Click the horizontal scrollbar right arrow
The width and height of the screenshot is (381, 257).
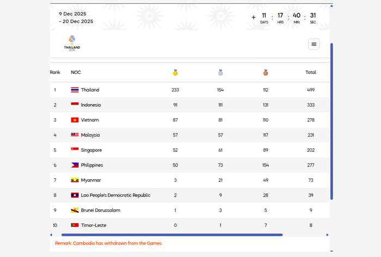[328, 235]
